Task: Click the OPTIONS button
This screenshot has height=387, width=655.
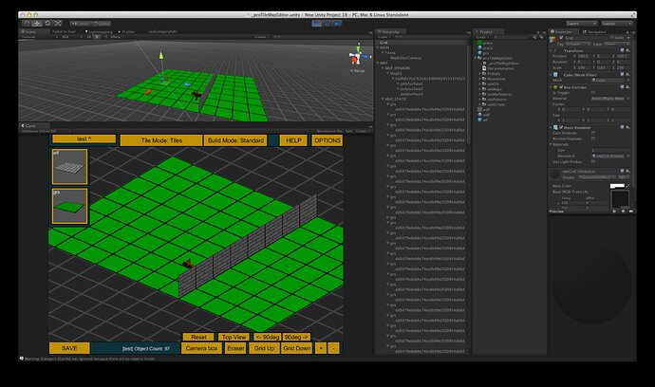Action: point(327,140)
